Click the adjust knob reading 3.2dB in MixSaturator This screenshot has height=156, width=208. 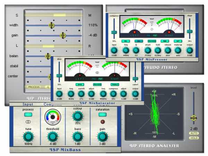[x=123, y=94]
